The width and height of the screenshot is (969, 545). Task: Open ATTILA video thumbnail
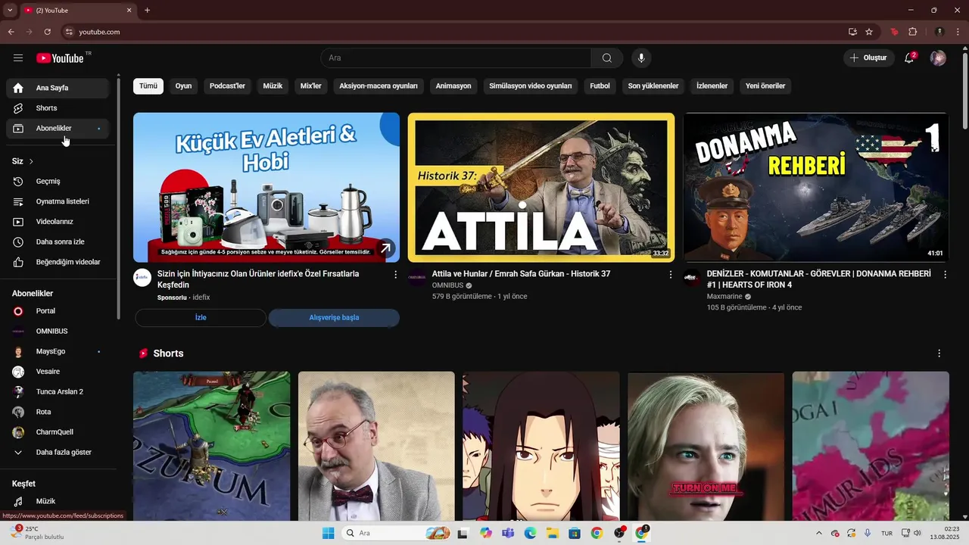(x=541, y=188)
